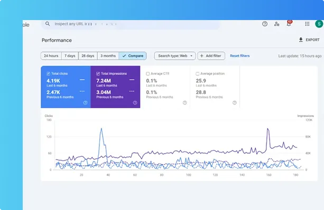The width and height of the screenshot is (324, 210).
Task: Click the 28.8 previous position value
Action: tap(201, 92)
